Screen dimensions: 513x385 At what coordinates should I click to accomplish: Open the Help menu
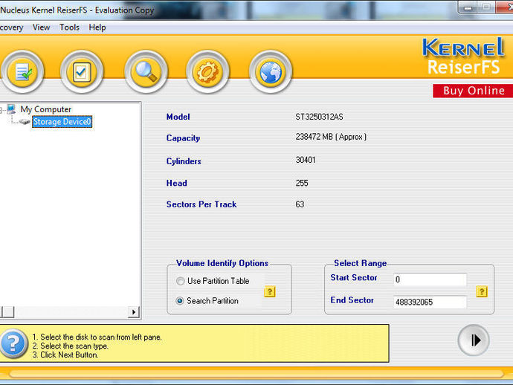97,27
